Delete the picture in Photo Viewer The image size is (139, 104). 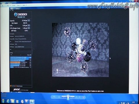tap(84, 97)
